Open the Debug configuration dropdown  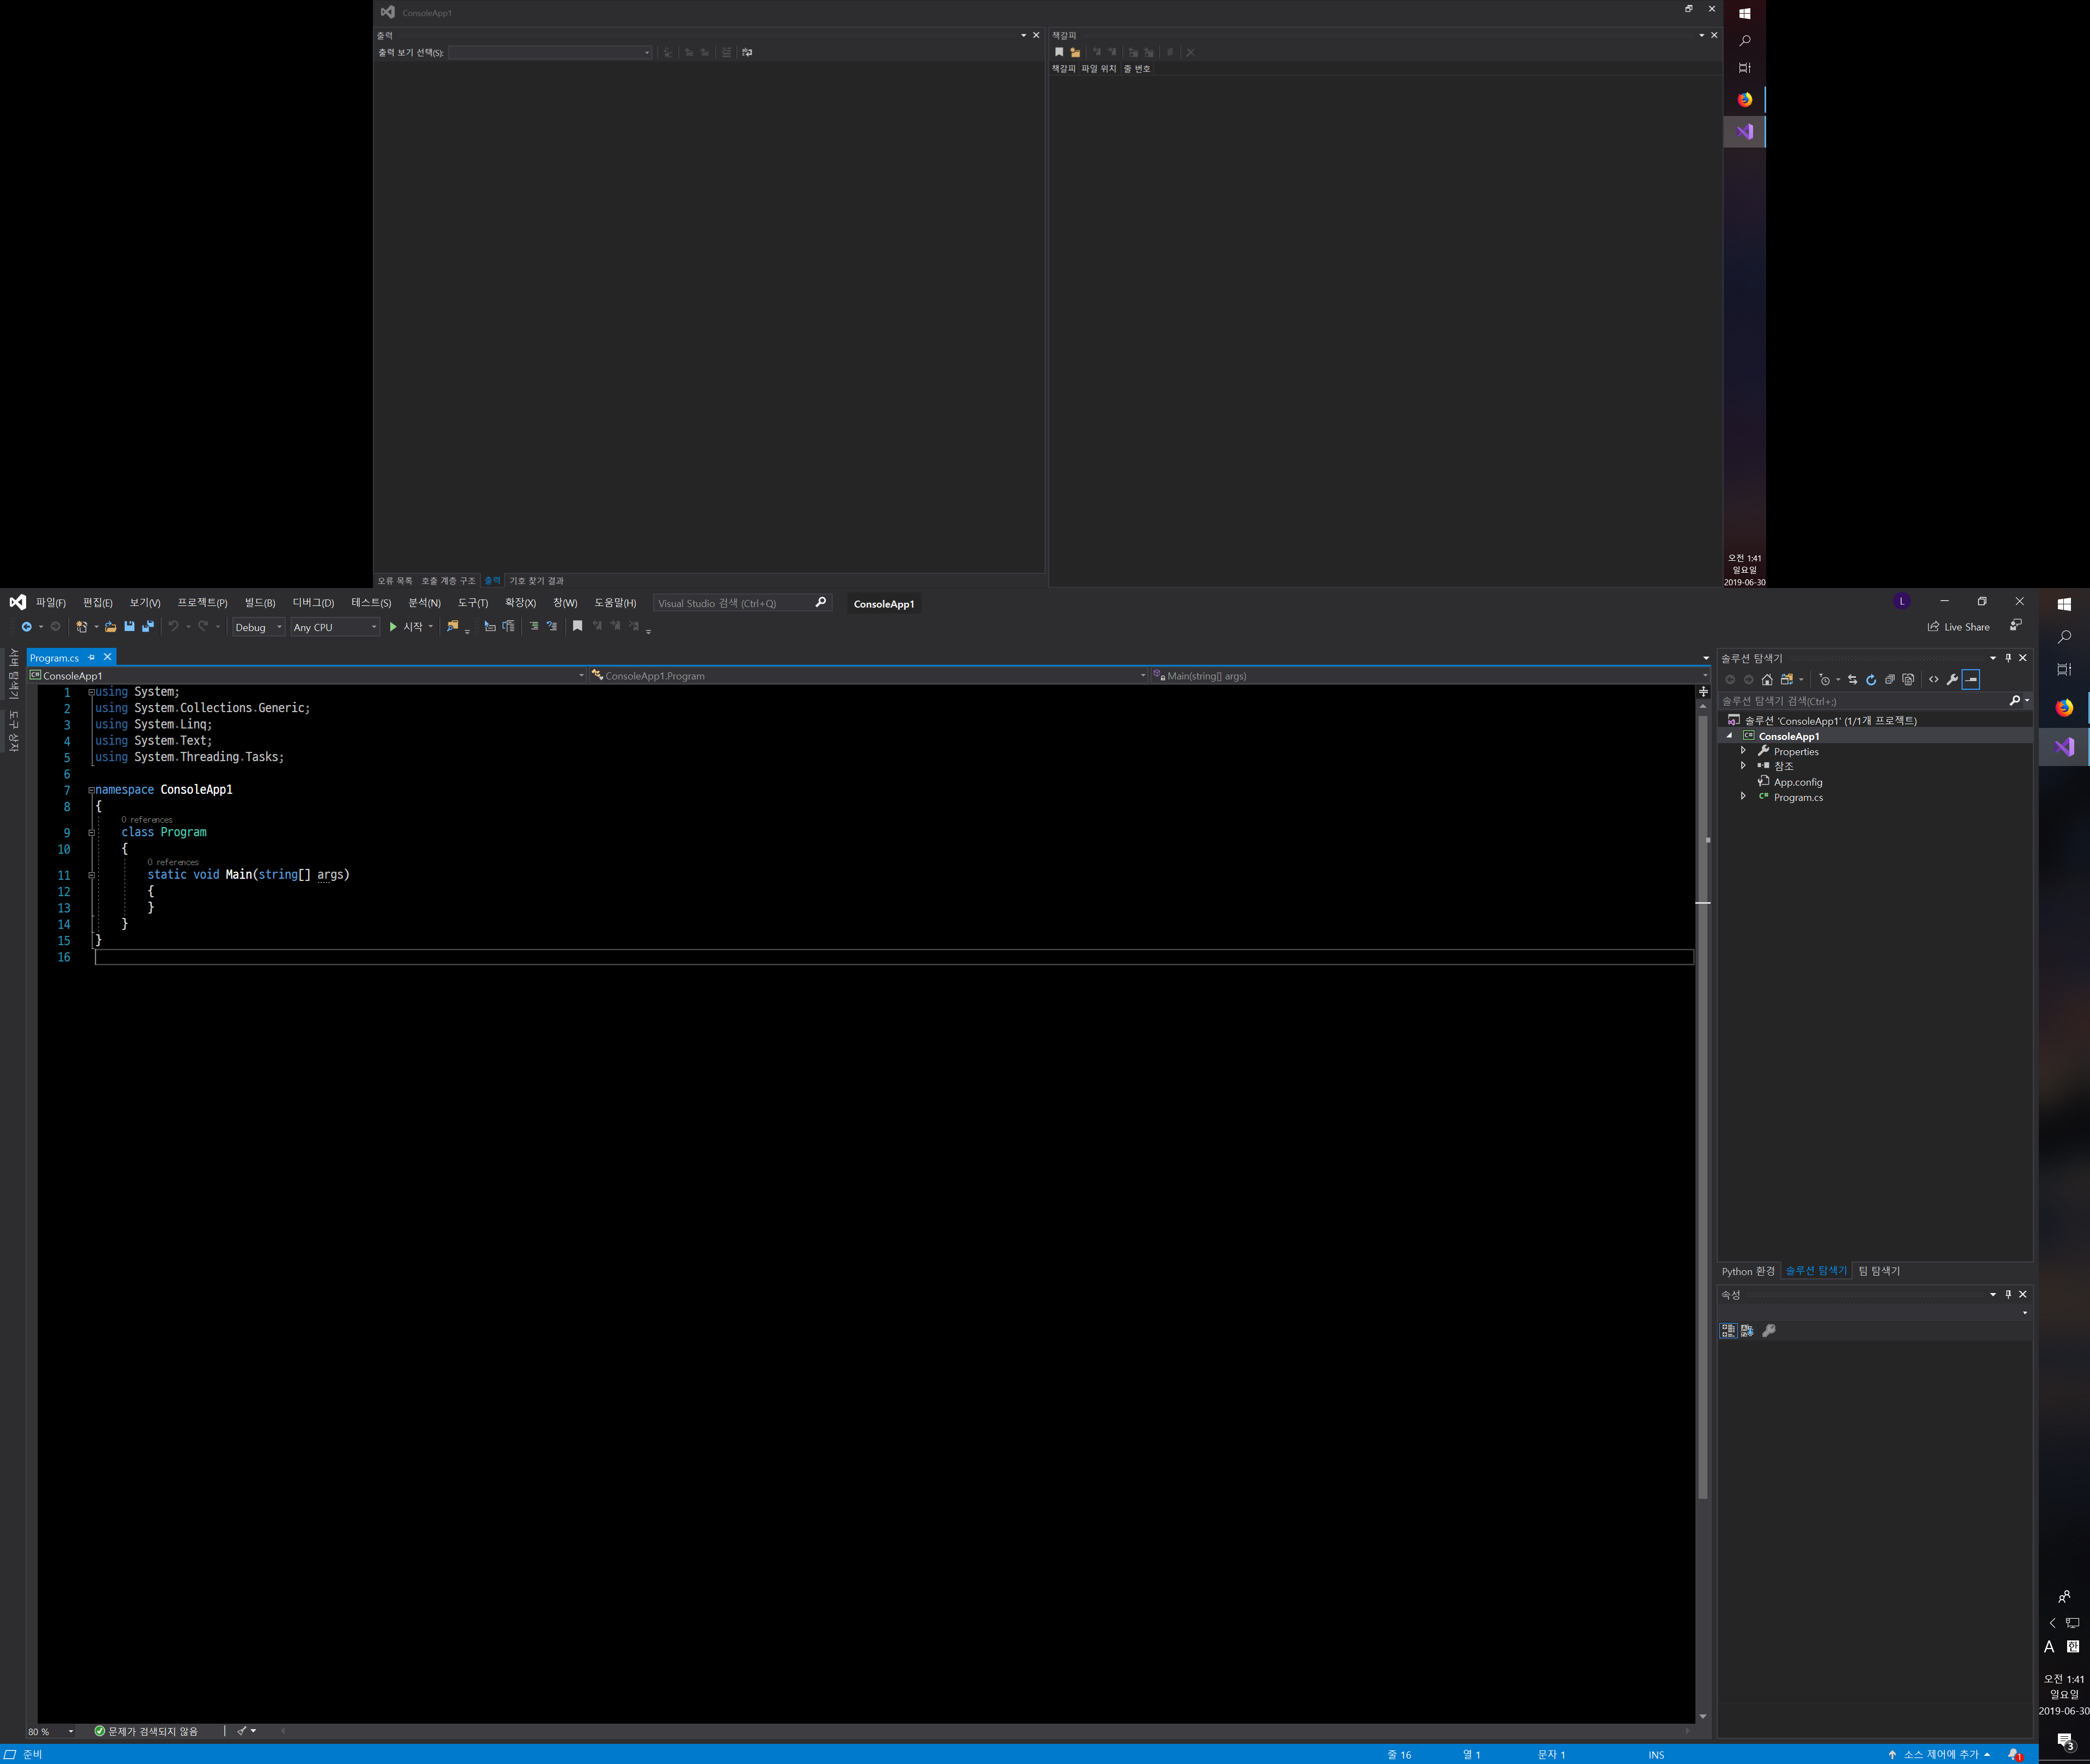coord(259,627)
